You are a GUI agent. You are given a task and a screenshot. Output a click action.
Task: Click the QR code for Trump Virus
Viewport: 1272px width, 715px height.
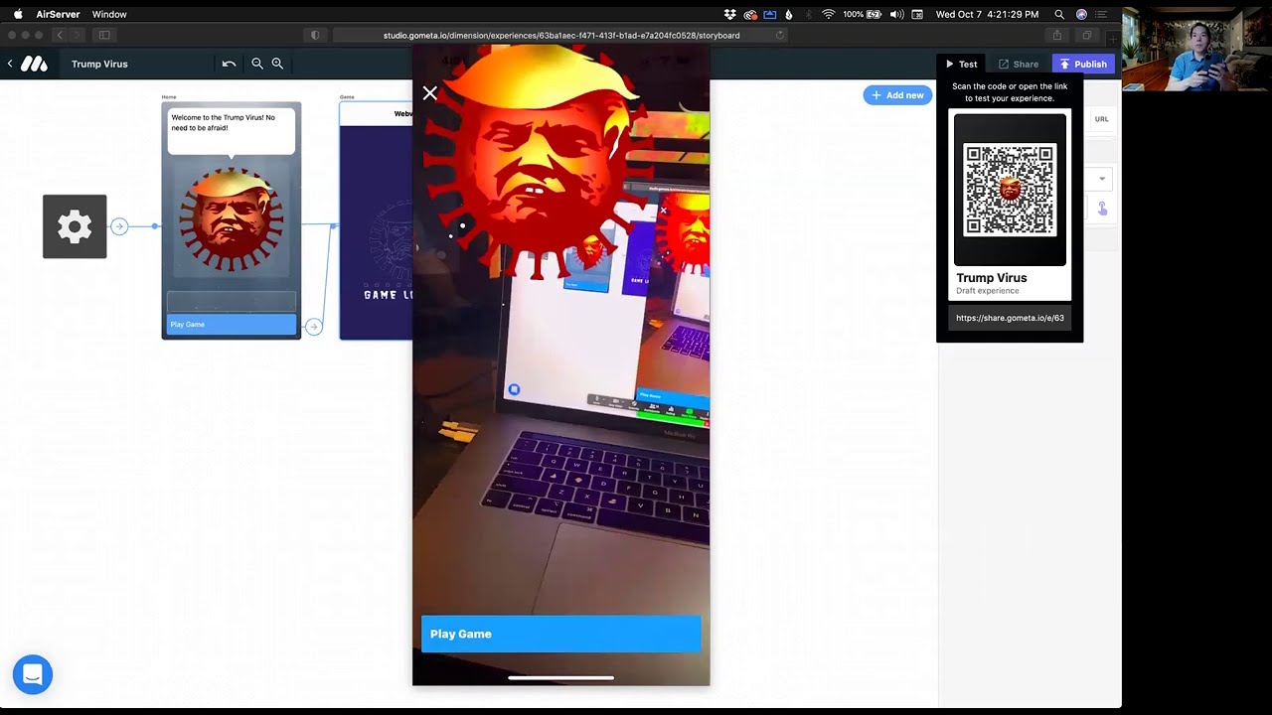tap(1010, 190)
